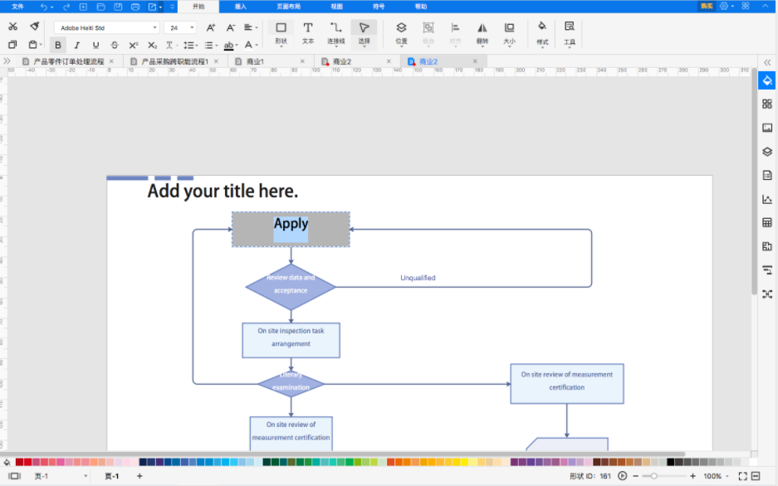Click the Export share icon
The width and height of the screenshot is (778, 486).
pos(153,7)
